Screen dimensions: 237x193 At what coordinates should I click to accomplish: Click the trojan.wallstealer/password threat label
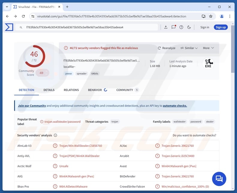[x=62, y=122]
